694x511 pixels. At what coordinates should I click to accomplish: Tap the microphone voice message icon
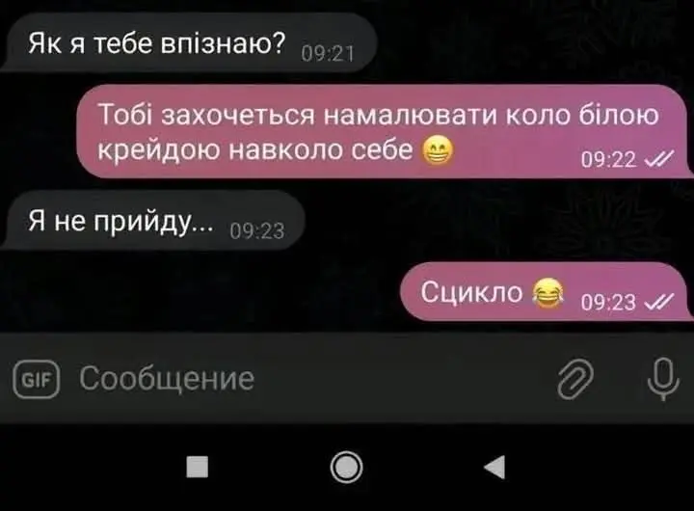point(663,379)
